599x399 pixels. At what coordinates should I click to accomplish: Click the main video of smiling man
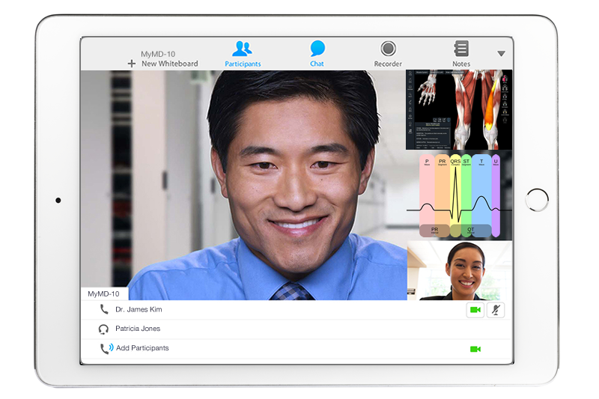[243, 185]
